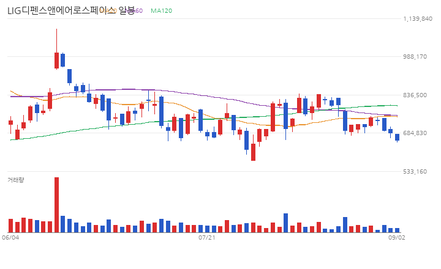Click the chart title LIG디펜스앤에어로스페이스 일봉
Image resolution: width=441 pixels, height=269 pixels.
pyautogui.click(x=71, y=11)
